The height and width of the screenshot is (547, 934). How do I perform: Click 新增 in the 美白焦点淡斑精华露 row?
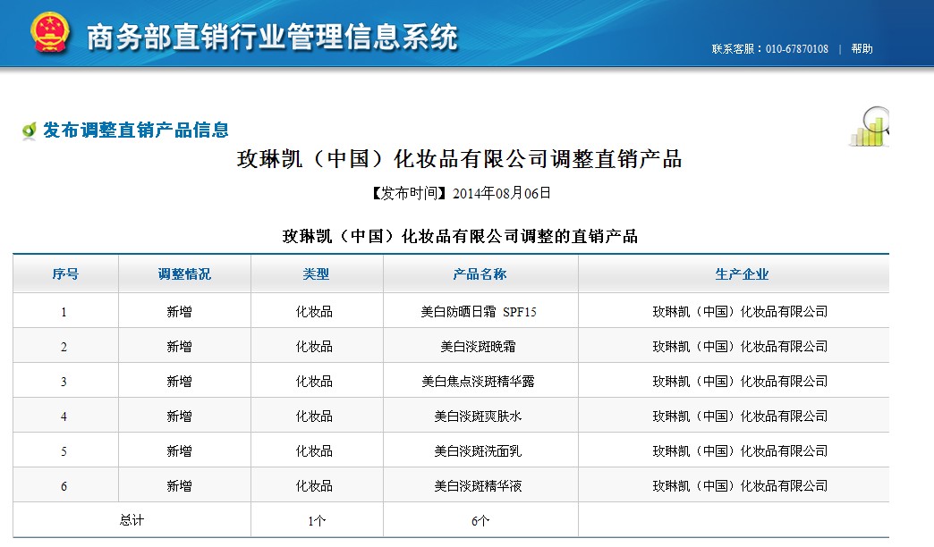pos(179,381)
